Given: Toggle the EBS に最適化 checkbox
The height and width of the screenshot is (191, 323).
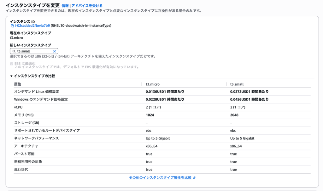Looking at the screenshot, I should pos(12,64).
